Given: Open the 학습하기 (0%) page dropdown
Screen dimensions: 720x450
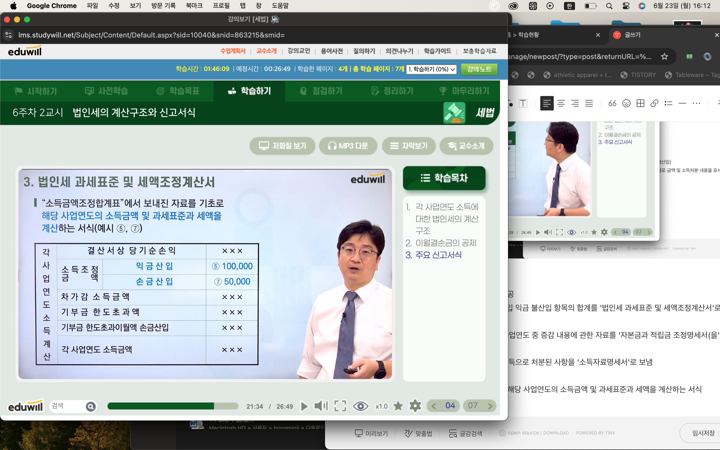Looking at the screenshot, I should (x=431, y=69).
